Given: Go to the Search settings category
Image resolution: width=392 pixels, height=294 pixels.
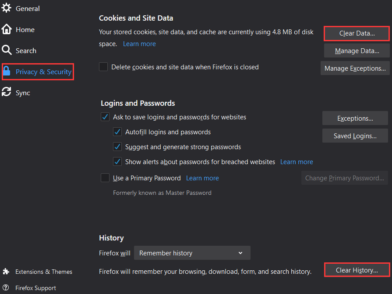Looking at the screenshot, I should pyautogui.click(x=26, y=50).
